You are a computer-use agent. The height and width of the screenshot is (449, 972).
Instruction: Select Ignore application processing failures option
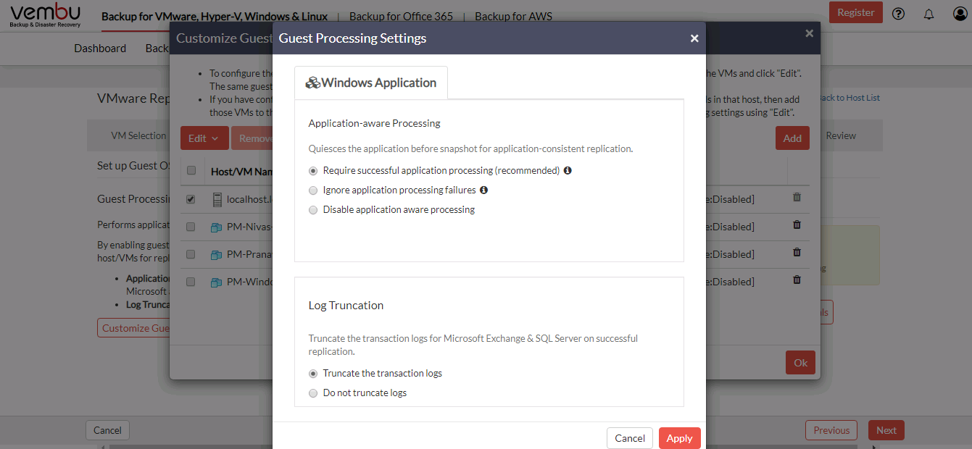point(313,190)
